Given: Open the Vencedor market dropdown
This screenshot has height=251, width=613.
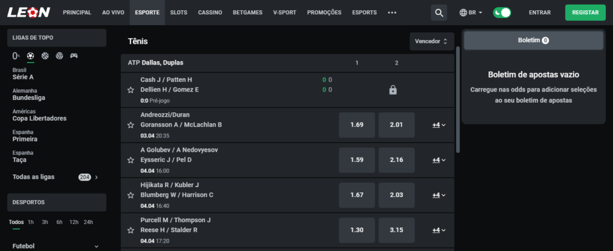Looking at the screenshot, I should (x=432, y=41).
